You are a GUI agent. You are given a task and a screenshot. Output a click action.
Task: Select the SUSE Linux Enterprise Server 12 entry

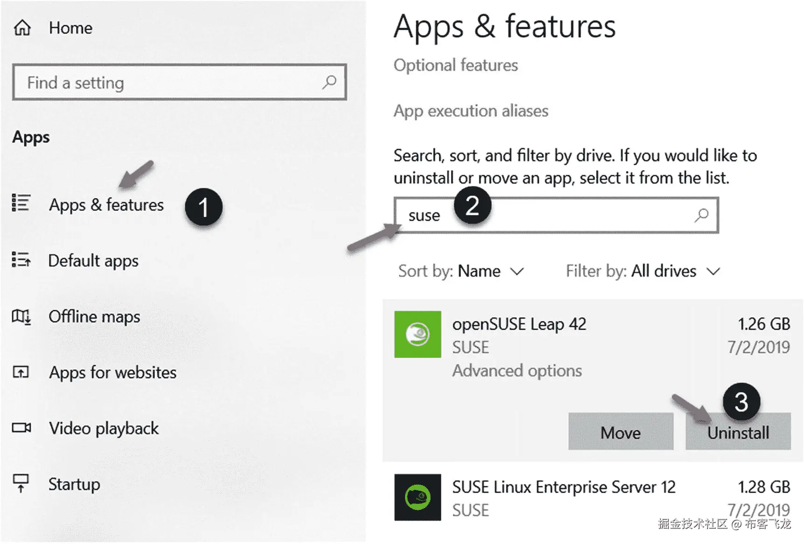click(x=593, y=497)
